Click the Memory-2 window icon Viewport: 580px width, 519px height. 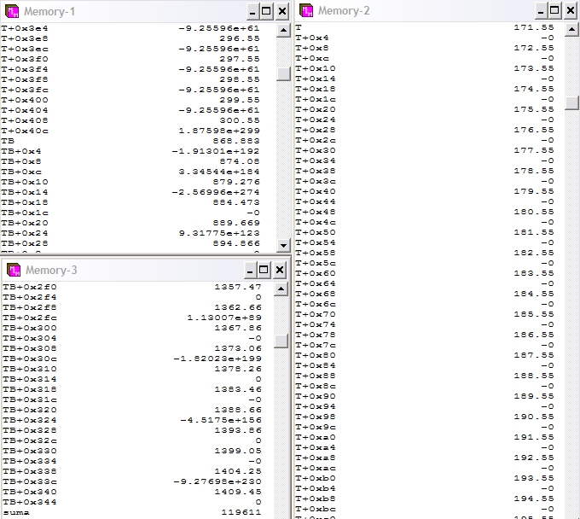pos(306,11)
